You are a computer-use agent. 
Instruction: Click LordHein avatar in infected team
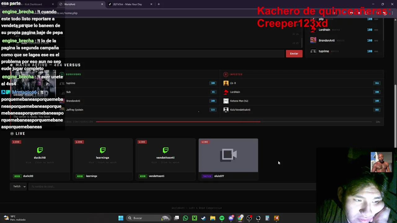(x=226, y=92)
